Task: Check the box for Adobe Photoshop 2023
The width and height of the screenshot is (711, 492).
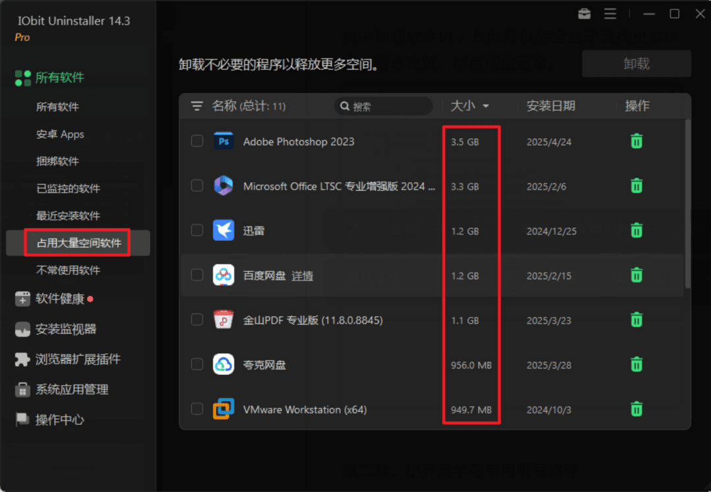Action: point(197,141)
